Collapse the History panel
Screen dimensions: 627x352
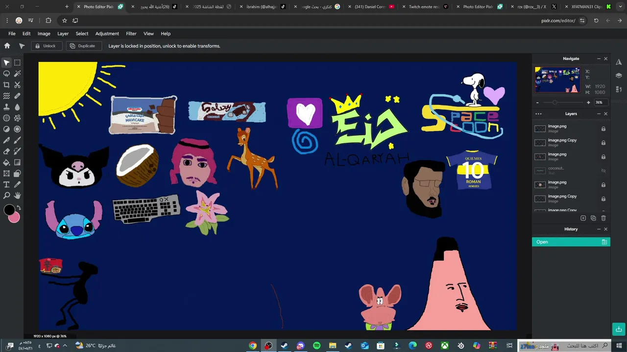point(599,229)
